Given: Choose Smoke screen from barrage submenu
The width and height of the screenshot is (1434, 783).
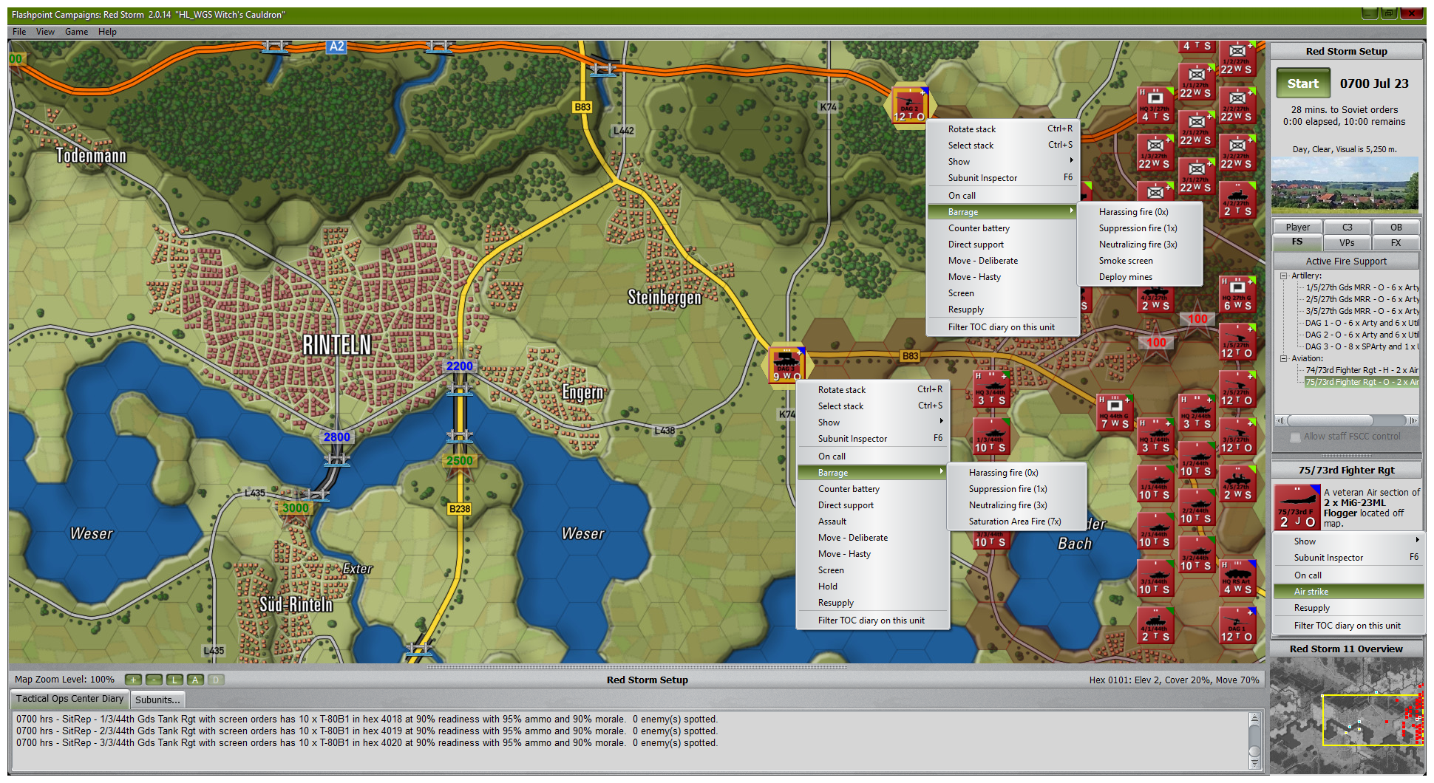Looking at the screenshot, I should 1140,261.
